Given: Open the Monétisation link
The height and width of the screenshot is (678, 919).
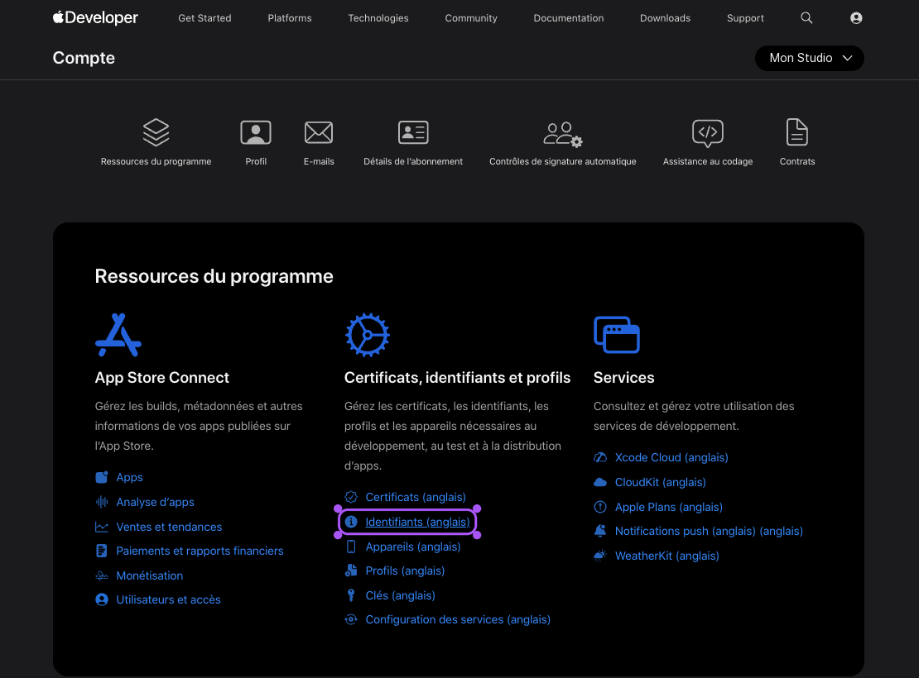Looking at the screenshot, I should pos(150,575).
